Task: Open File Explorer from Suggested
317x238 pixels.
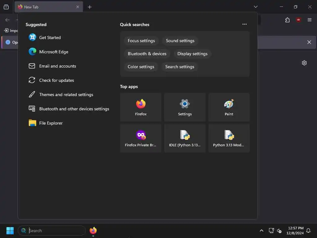Action: 51,123
